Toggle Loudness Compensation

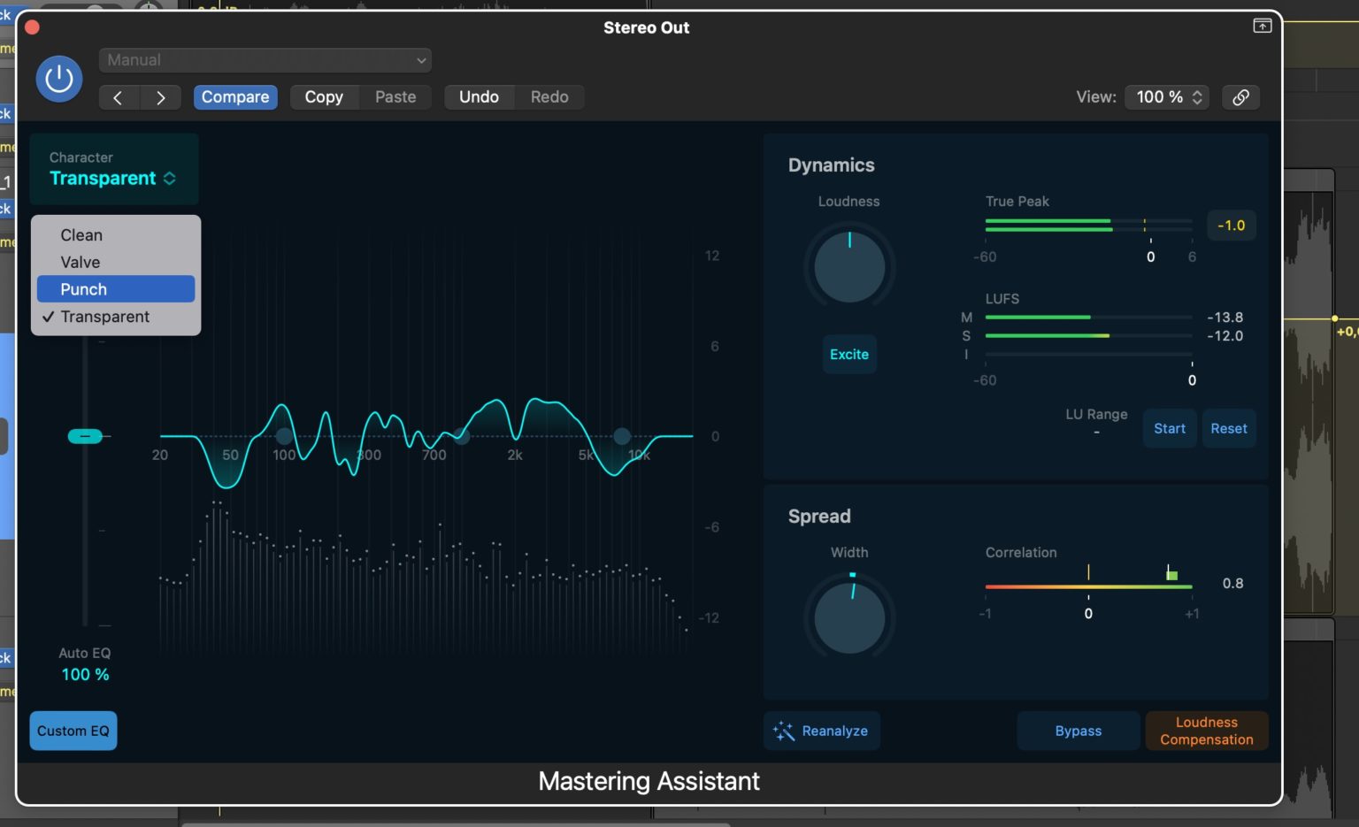[1206, 731]
